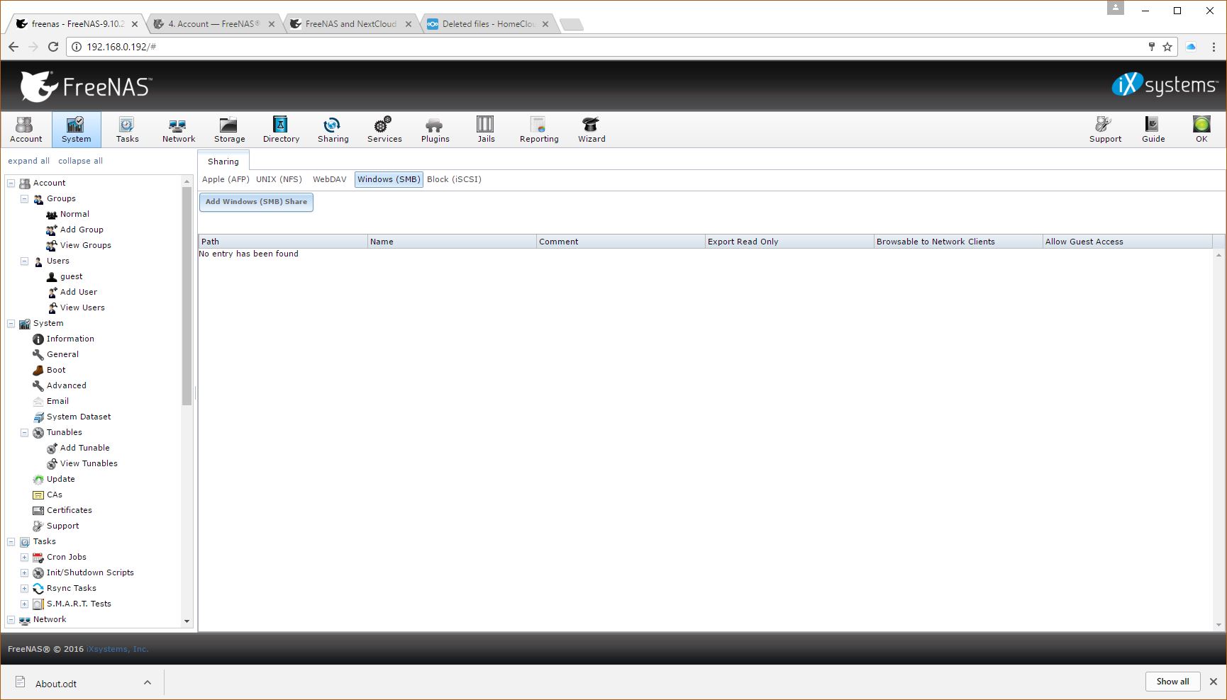Open the Storage toolbar icon
The height and width of the screenshot is (700, 1227).
[229, 130]
